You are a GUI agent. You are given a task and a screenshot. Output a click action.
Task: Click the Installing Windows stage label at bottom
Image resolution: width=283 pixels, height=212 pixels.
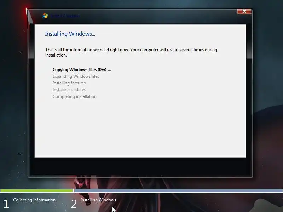pyautogui.click(x=98, y=200)
